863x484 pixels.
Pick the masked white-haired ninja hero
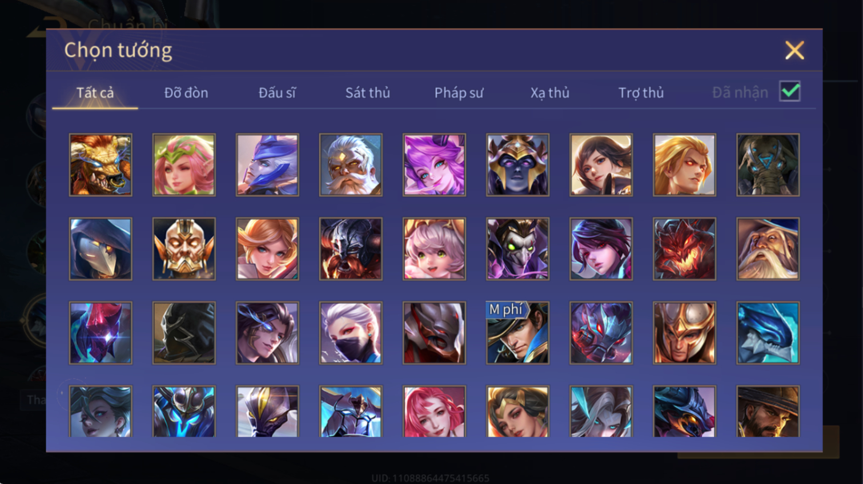click(x=351, y=333)
